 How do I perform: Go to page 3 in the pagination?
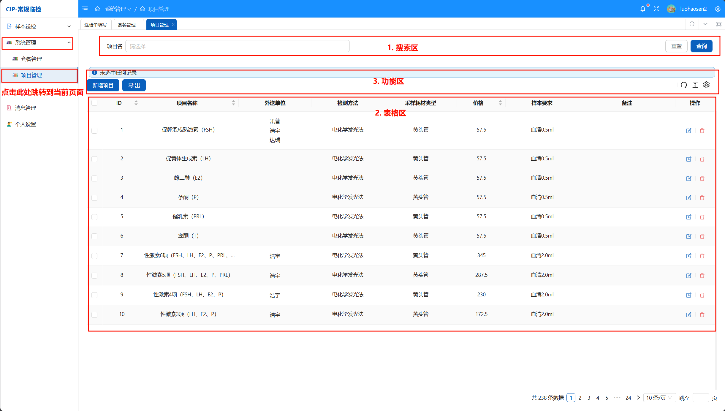point(589,398)
